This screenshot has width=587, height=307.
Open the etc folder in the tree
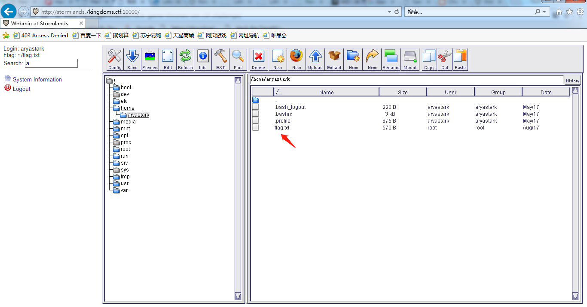[x=124, y=101]
